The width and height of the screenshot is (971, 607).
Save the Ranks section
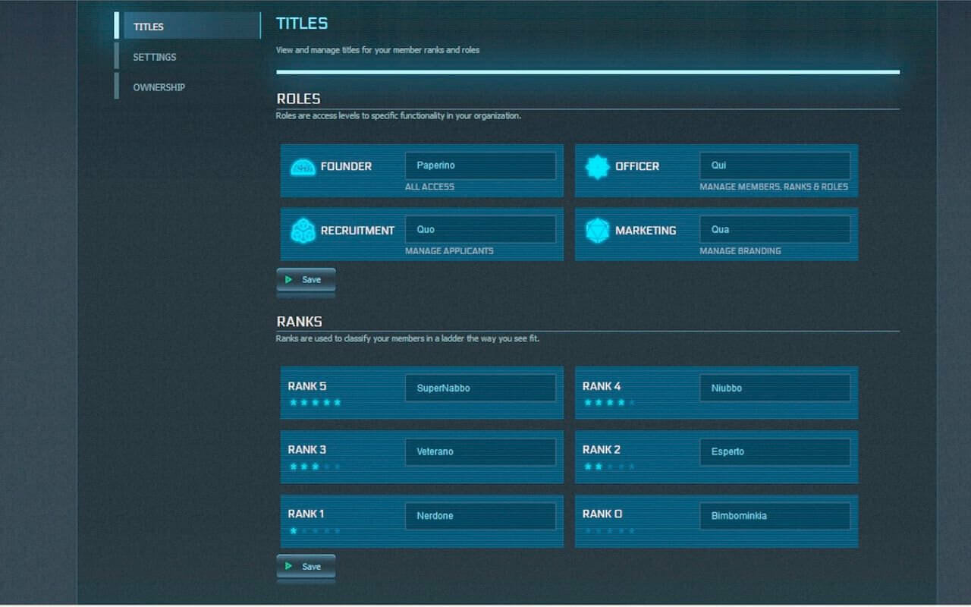pyautogui.click(x=306, y=567)
